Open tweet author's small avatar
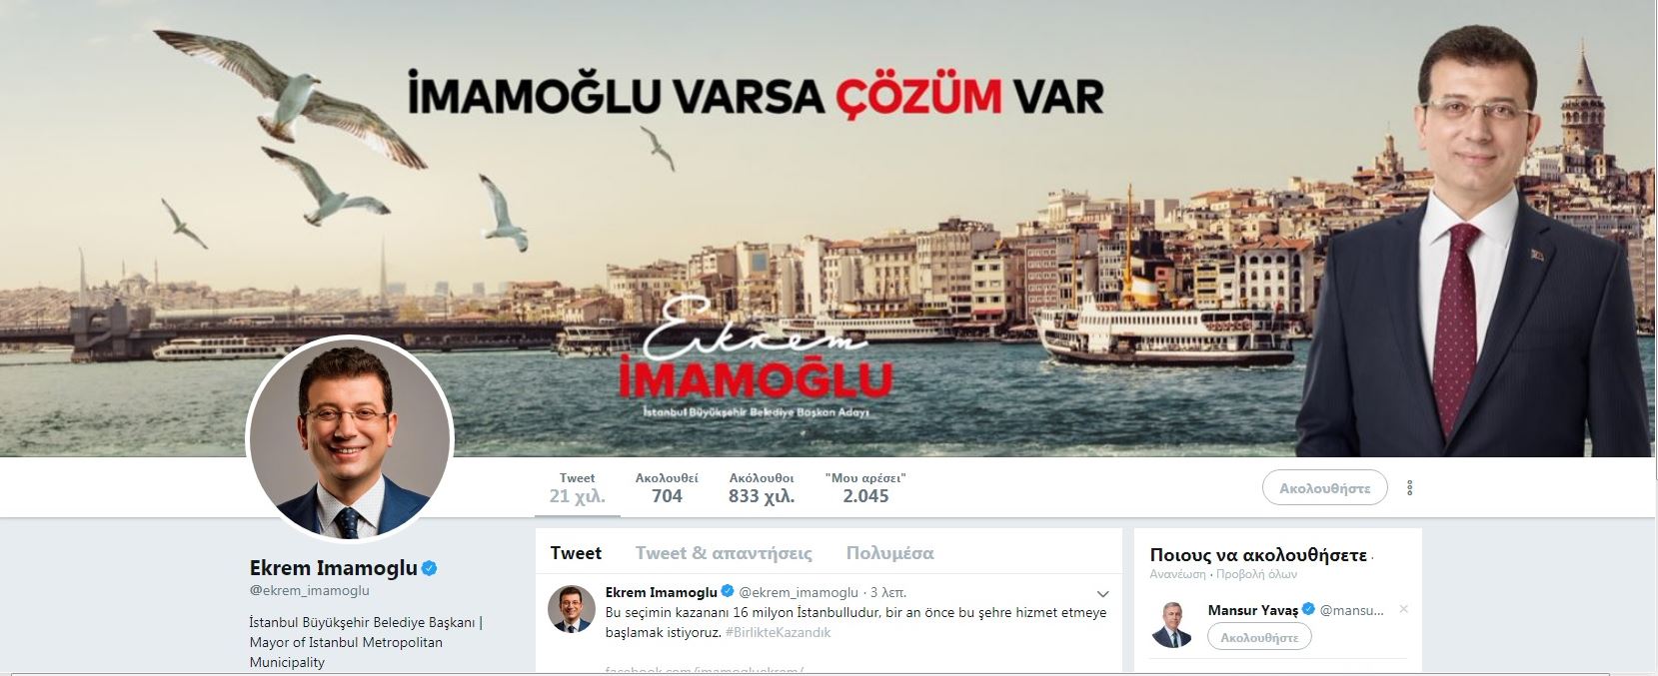 [x=572, y=609]
